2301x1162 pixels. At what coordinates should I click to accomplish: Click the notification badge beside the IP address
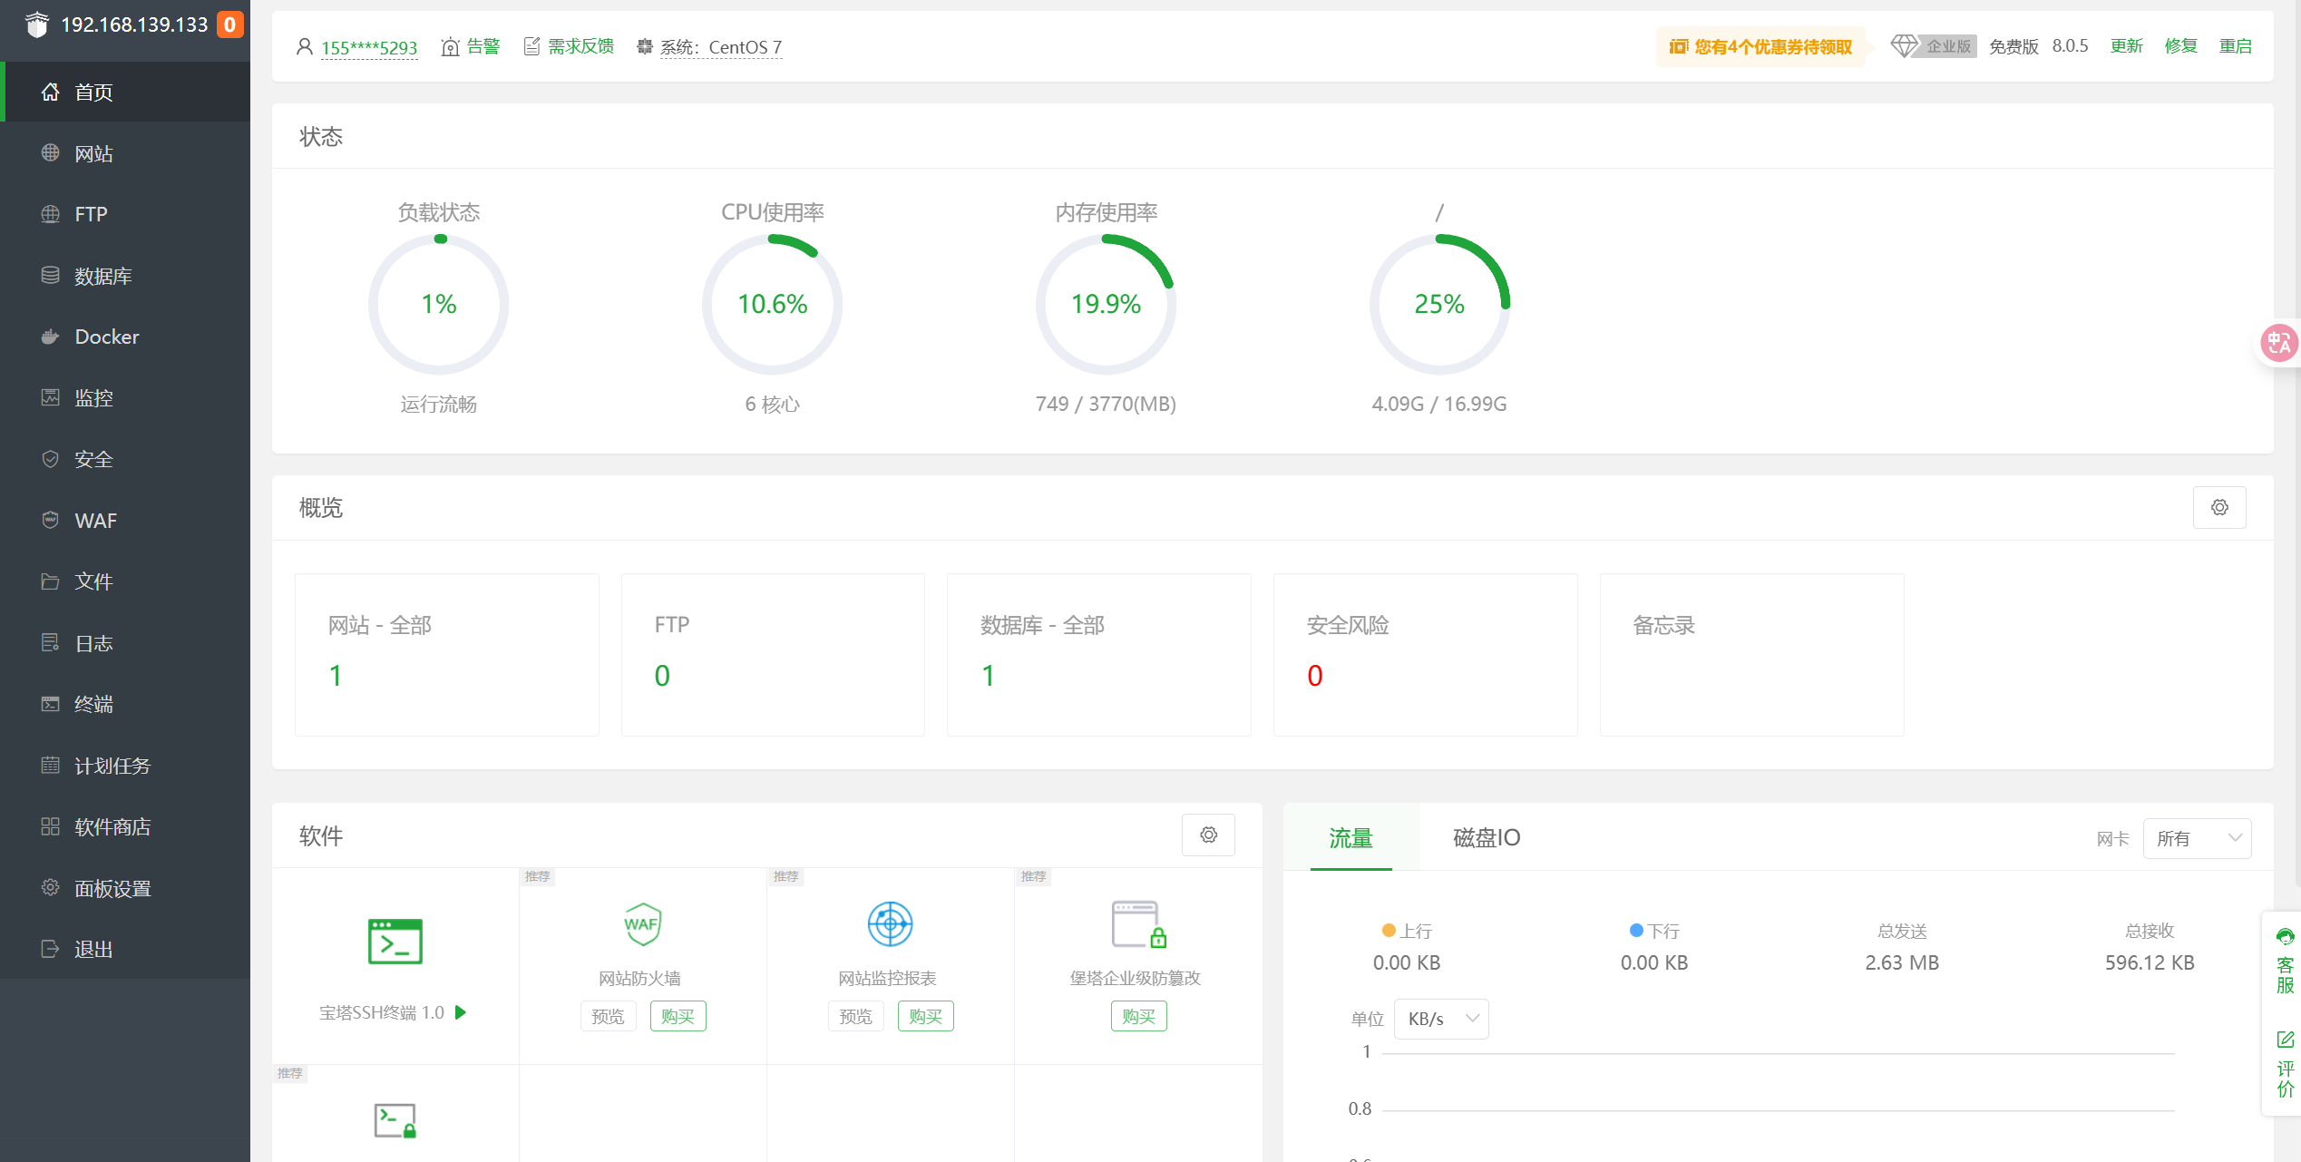point(230,24)
